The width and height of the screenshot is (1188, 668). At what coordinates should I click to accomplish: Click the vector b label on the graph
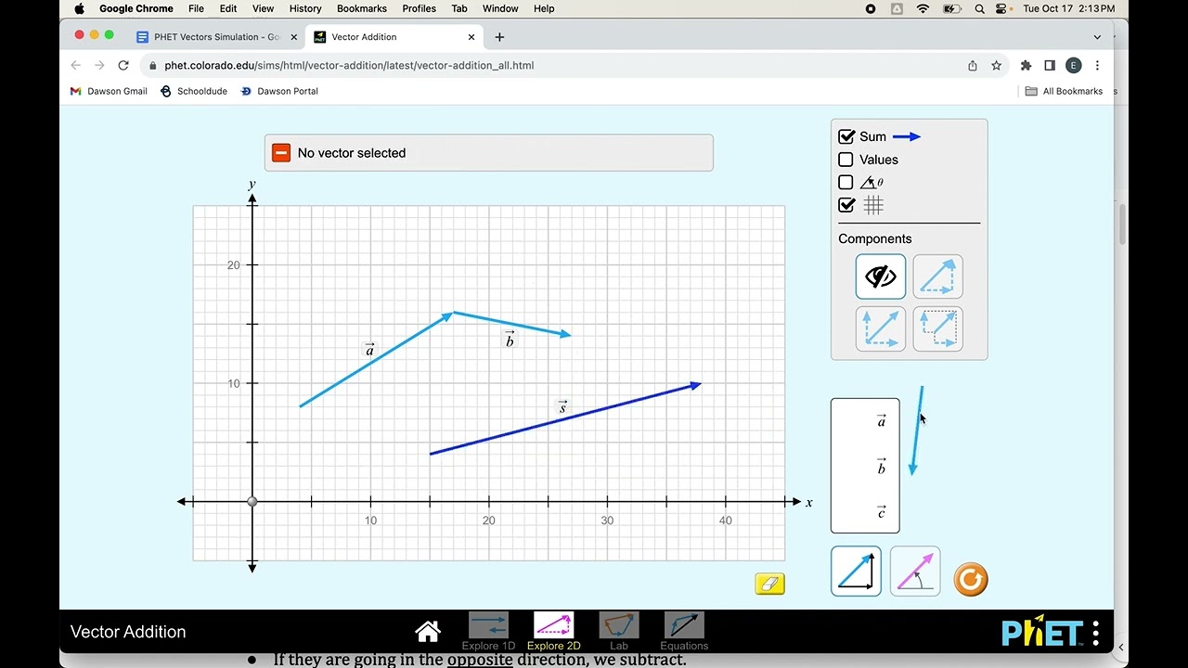coord(510,340)
